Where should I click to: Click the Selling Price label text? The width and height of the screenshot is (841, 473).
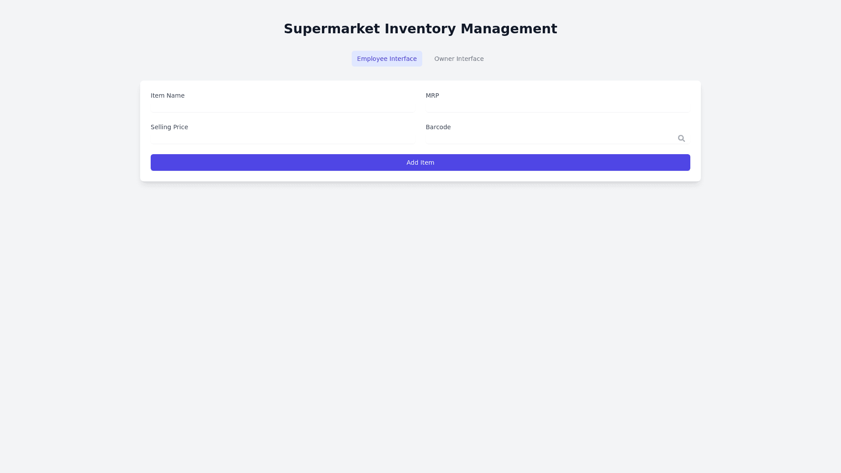[169, 127]
